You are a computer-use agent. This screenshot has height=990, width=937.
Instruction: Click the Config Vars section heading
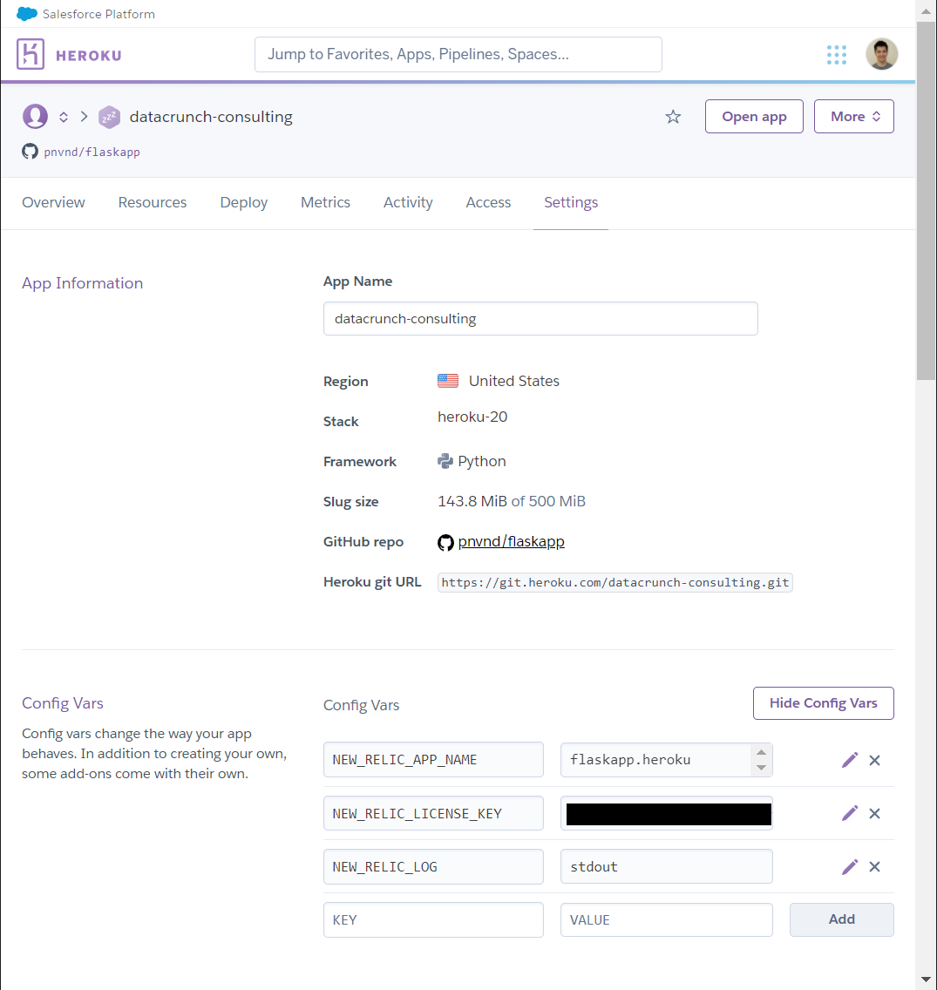[63, 703]
